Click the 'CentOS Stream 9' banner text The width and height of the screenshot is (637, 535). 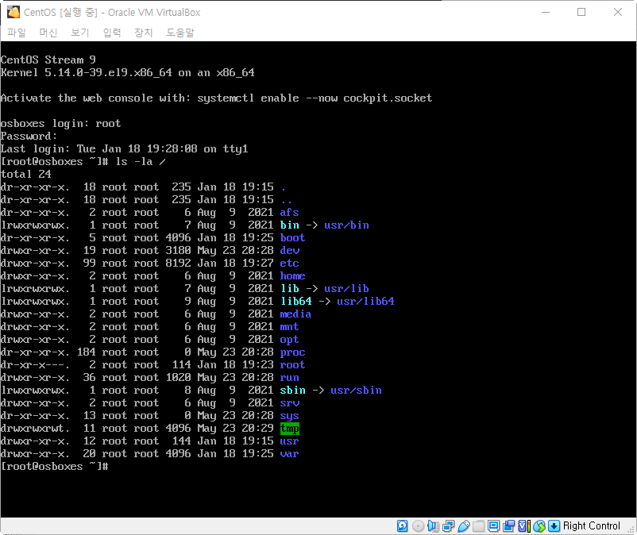(48, 60)
